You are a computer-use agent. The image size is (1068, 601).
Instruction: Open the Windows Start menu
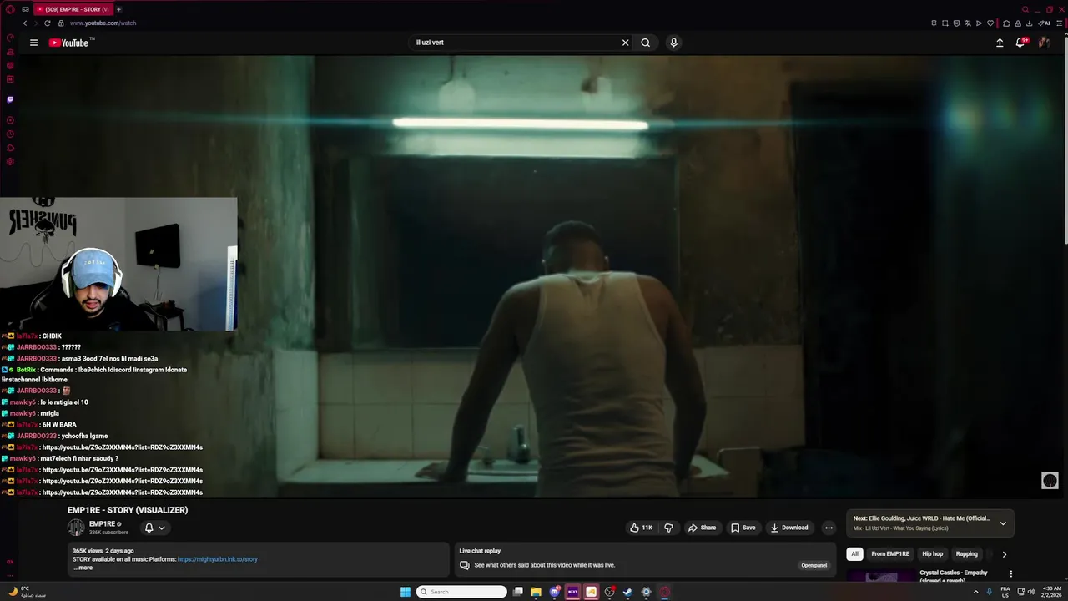[x=405, y=592]
